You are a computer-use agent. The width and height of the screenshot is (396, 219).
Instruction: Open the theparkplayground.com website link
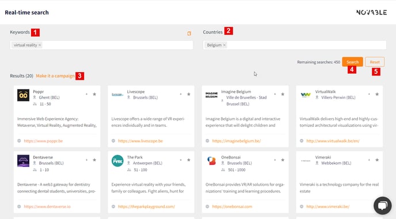(146, 206)
